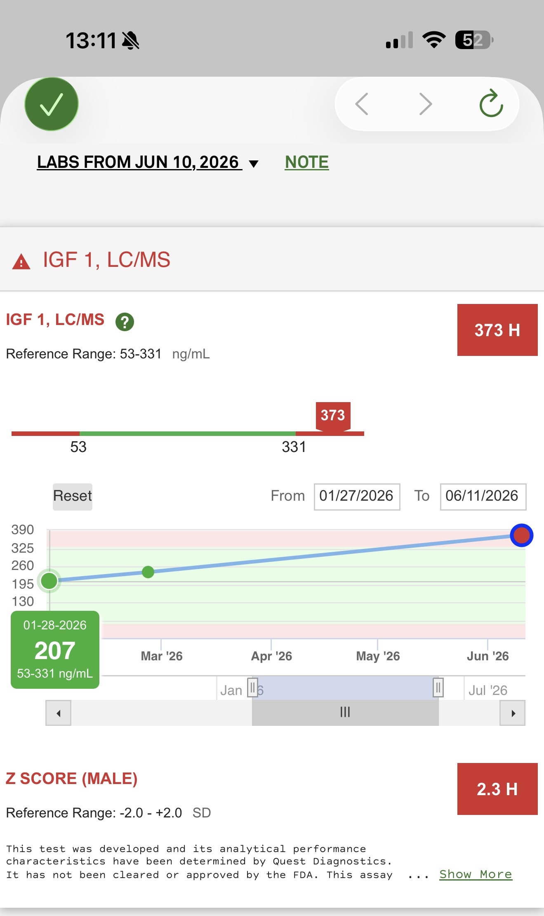544x916 pixels.
Task: Reload the page with the refresh icon
Action: (x=491, y=103)
